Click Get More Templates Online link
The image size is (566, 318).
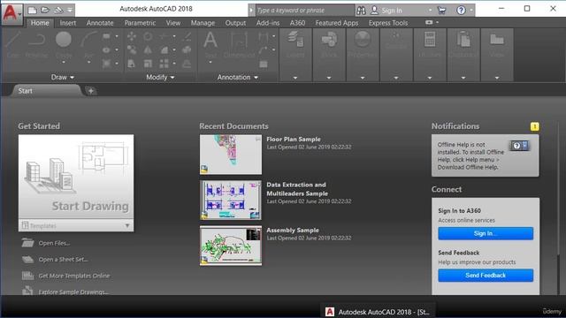[x=74, y=276]
